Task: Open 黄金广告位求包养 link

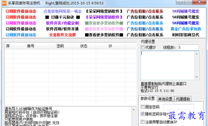Action: pos(186,29)
